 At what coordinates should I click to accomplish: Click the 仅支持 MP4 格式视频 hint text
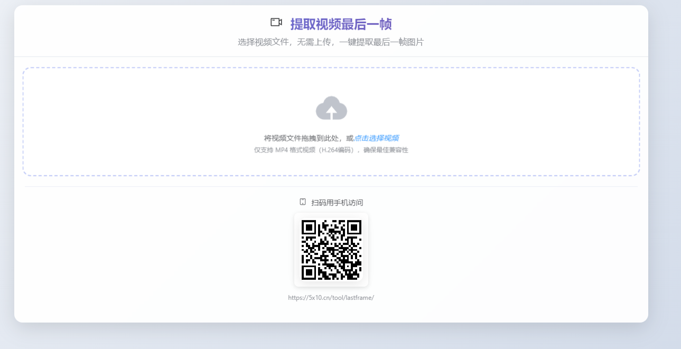[284, 150]
